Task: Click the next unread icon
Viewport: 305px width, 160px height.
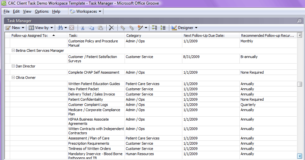Action: pos(132,28)
